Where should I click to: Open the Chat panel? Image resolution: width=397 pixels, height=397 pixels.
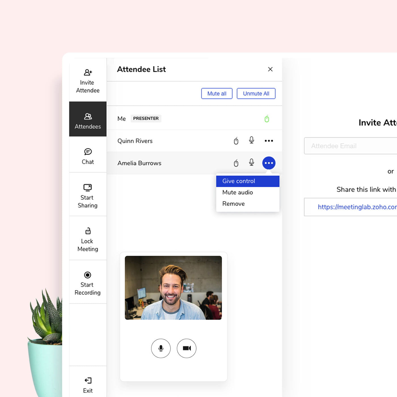pyautogui.click(x=88, y=156)
